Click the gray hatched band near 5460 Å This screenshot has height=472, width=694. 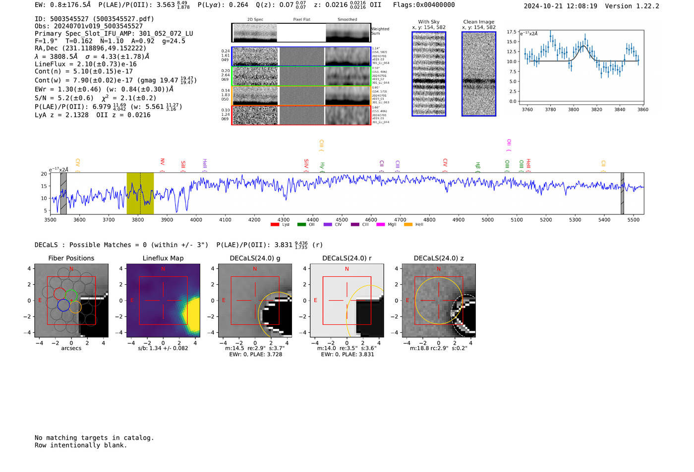622,193
